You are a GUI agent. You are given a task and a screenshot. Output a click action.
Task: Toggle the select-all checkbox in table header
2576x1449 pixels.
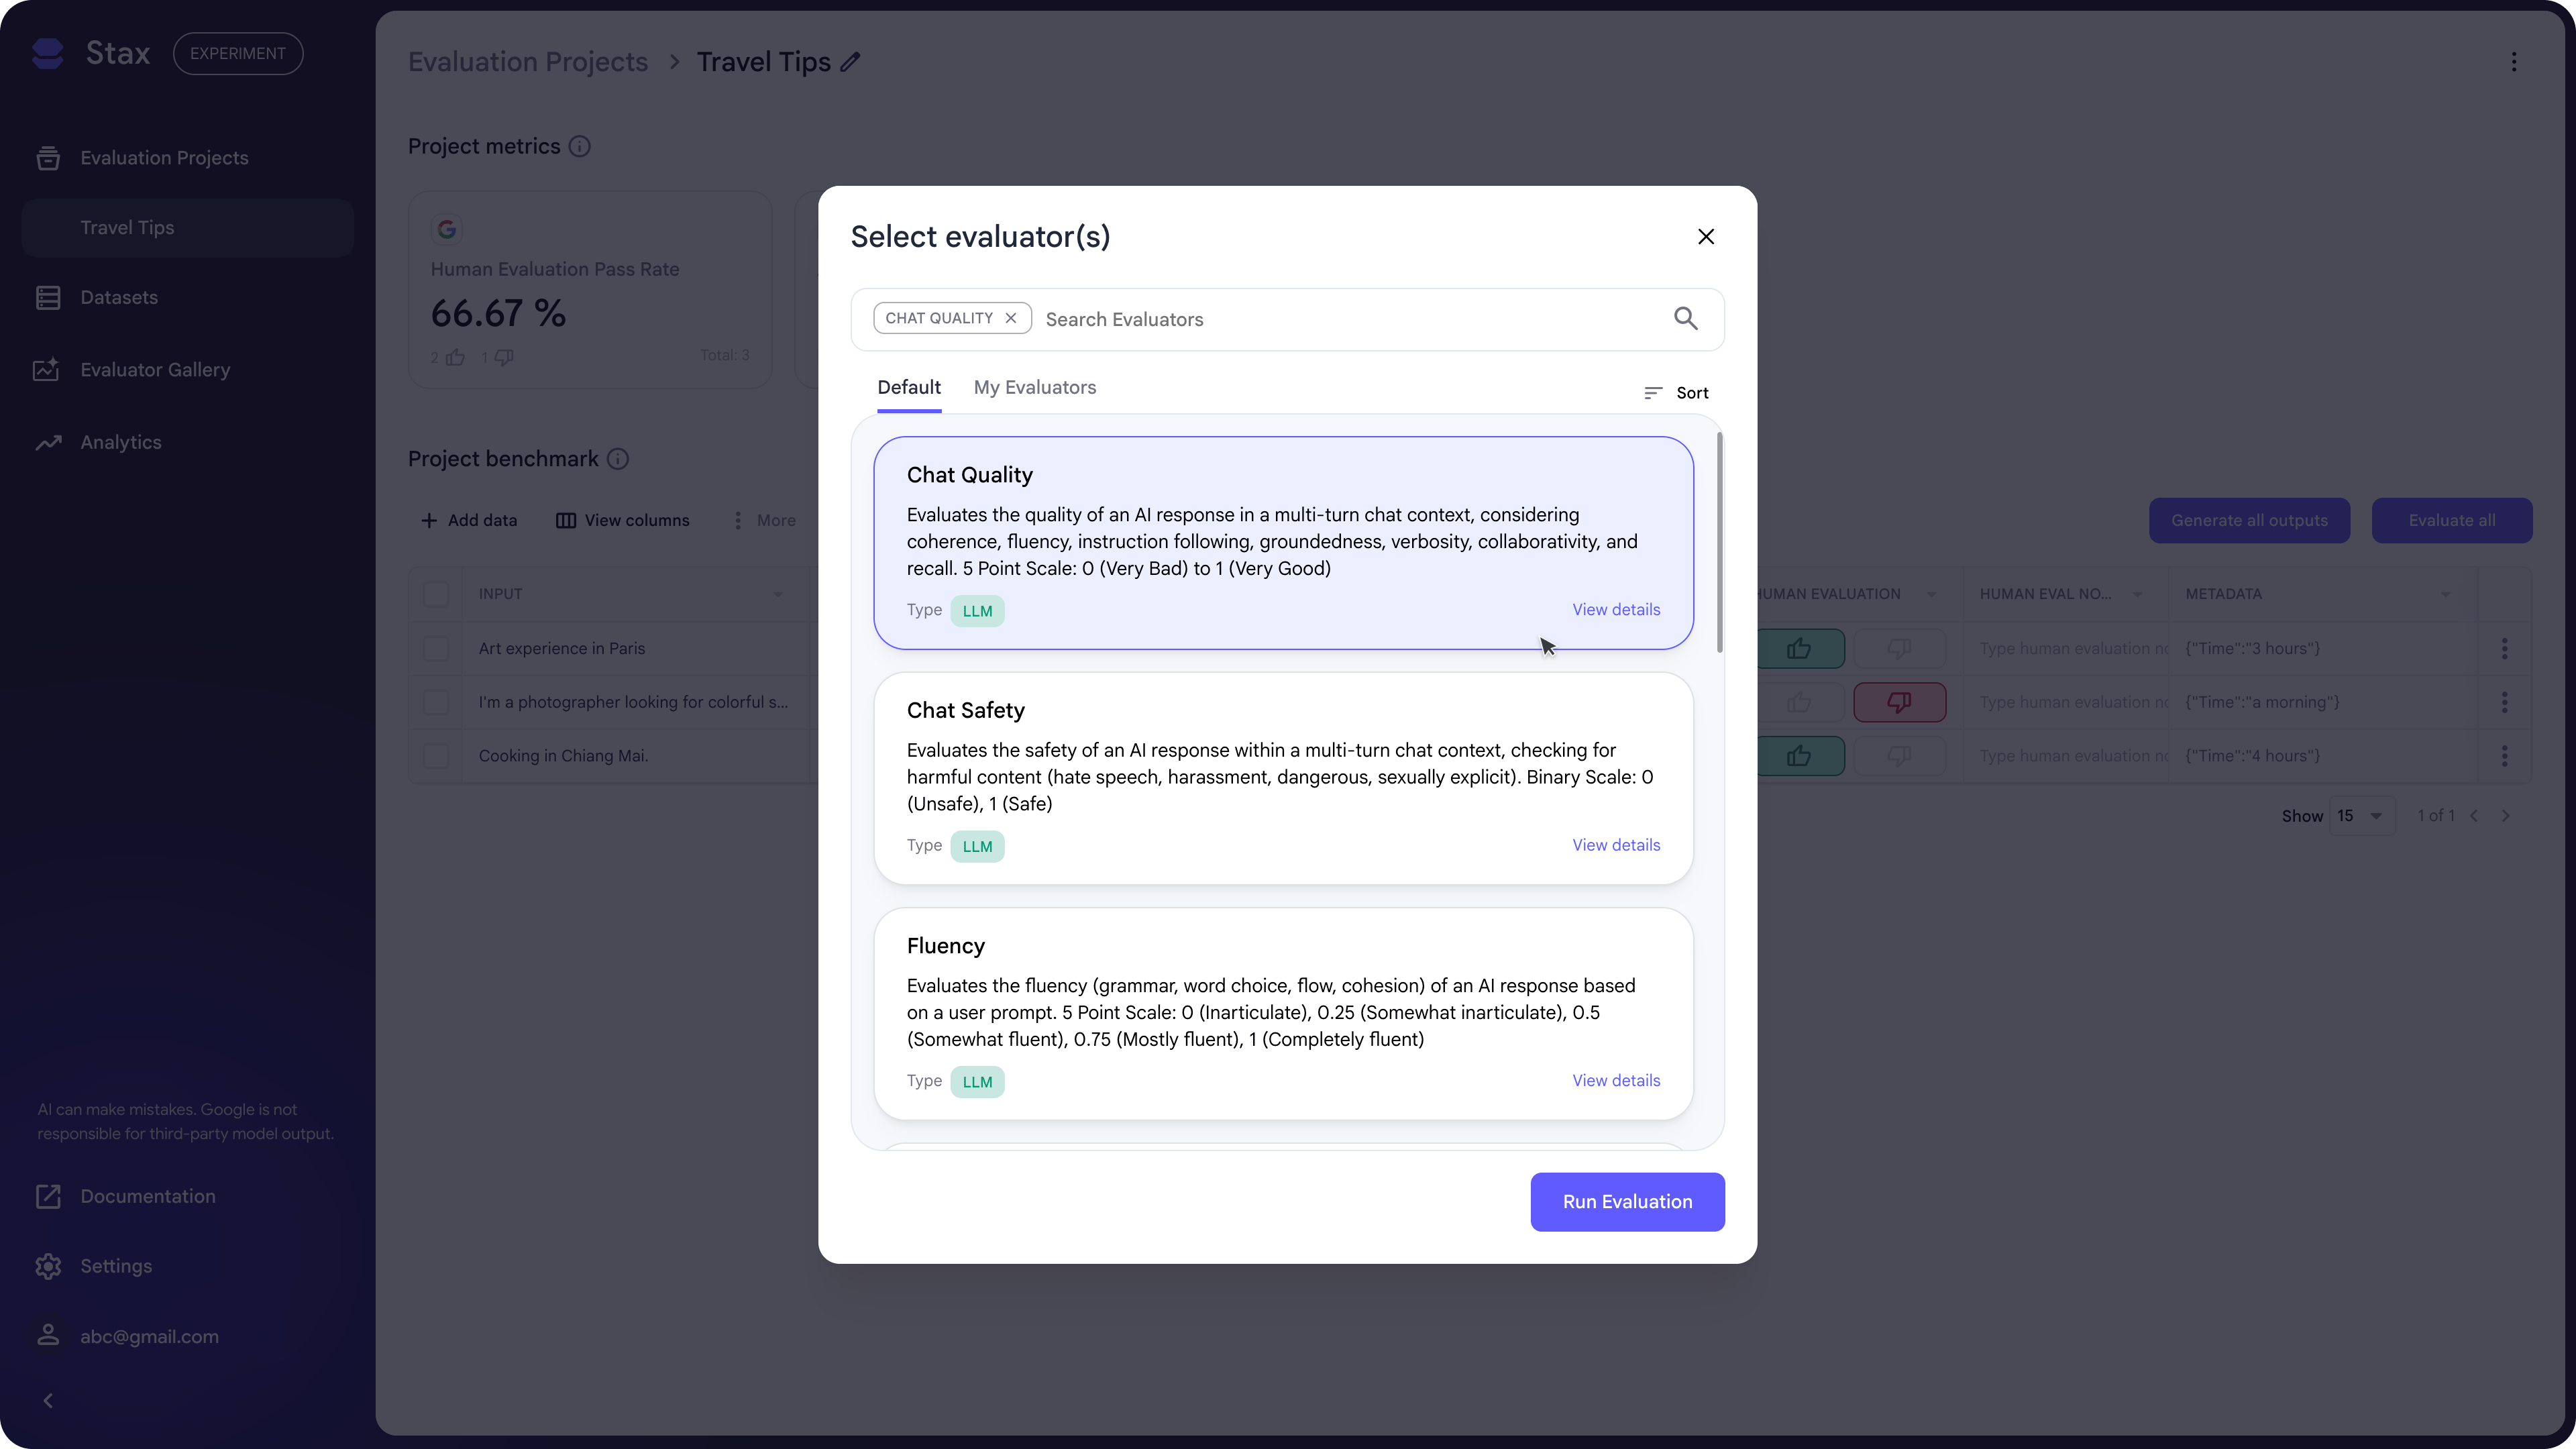point(436,594)
